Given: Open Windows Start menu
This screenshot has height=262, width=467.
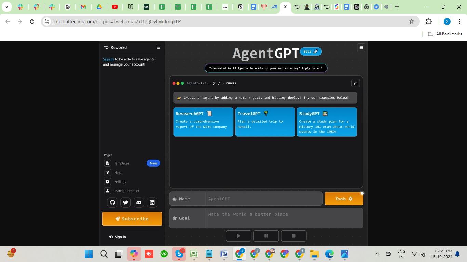Looking at the screenshot, I should [89, 254].
